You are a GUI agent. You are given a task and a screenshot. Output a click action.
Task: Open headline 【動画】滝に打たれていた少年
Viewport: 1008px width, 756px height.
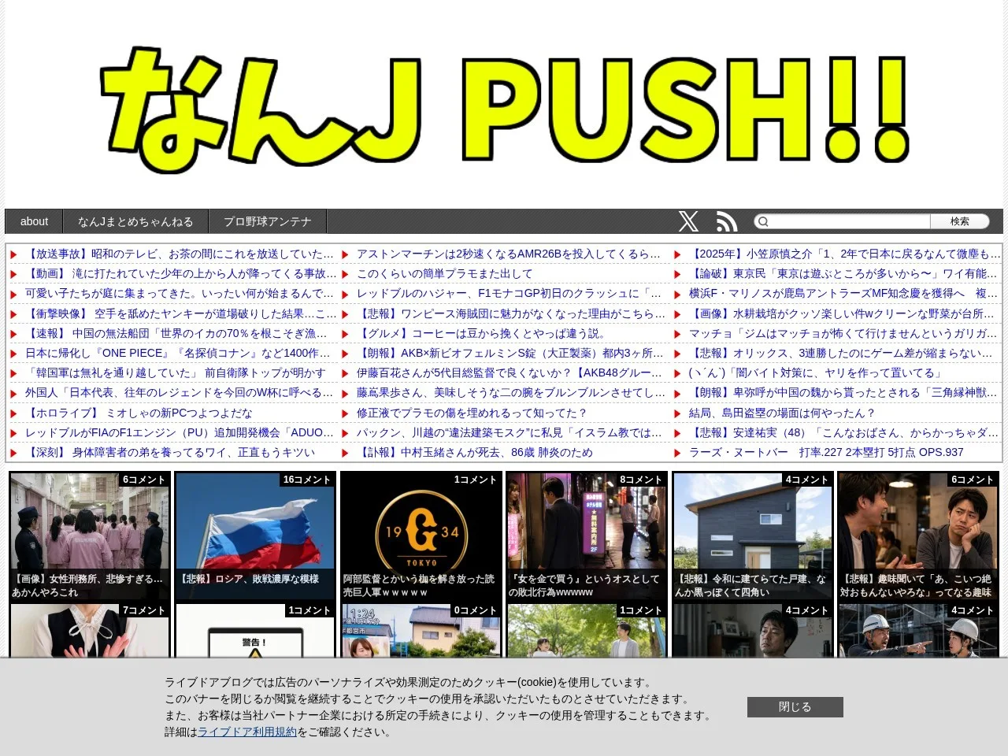pos(180,273)
